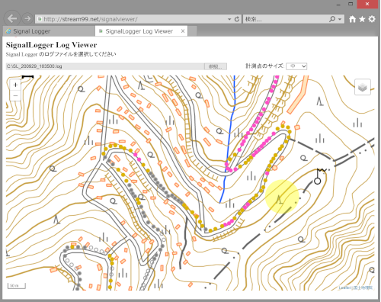The width and height of the screenshot is (381, 302).
Task: Click the browse file button
Action: (x=216, y=66)
